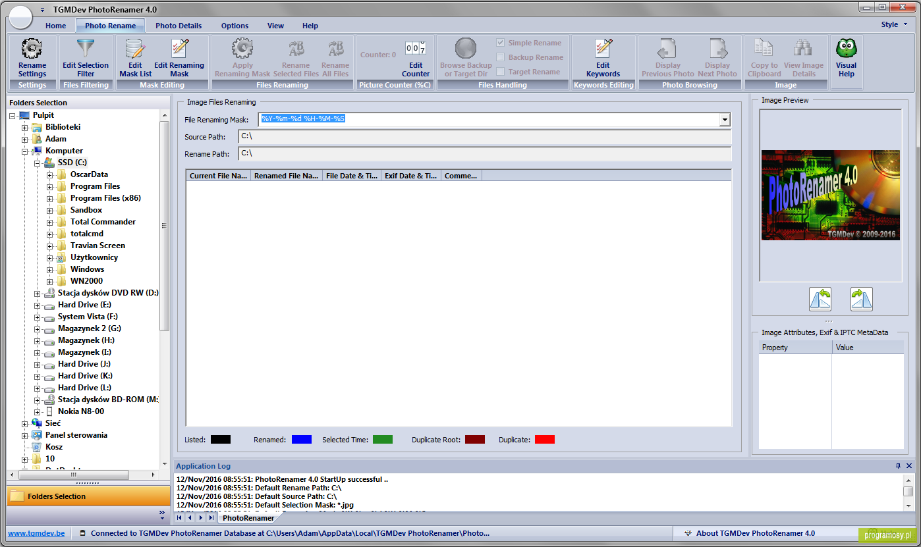Expand the Sieć tree node
This screenshot has width=921, height=547.
[x=25, y=423]
